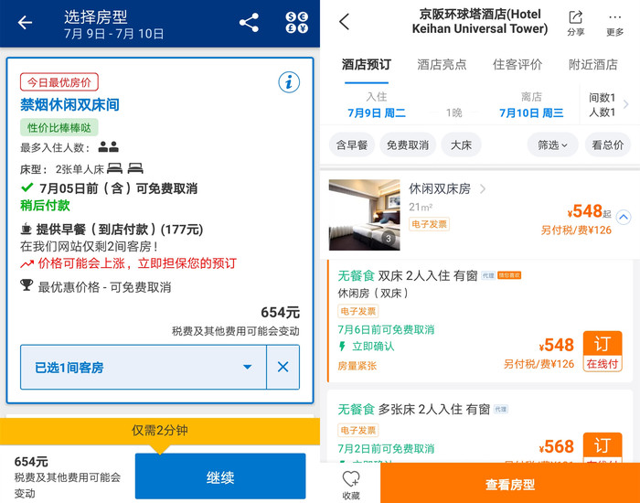
Task: Tap the back arrow in the blue header
Action: click(x=25, y=23)
